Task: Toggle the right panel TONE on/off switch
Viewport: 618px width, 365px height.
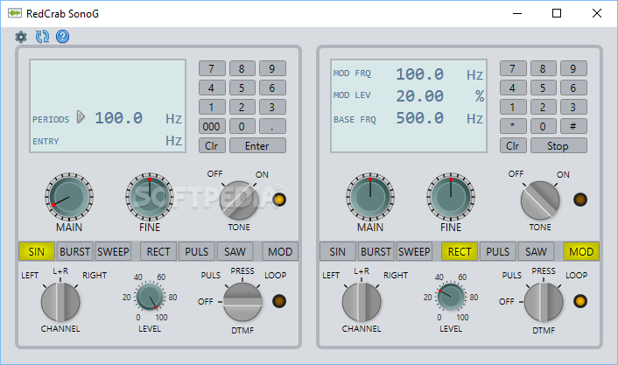Action: click(x=540, y=200)
